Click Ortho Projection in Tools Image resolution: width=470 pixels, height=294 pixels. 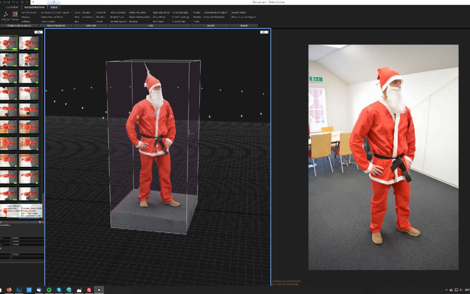point(138,13)
